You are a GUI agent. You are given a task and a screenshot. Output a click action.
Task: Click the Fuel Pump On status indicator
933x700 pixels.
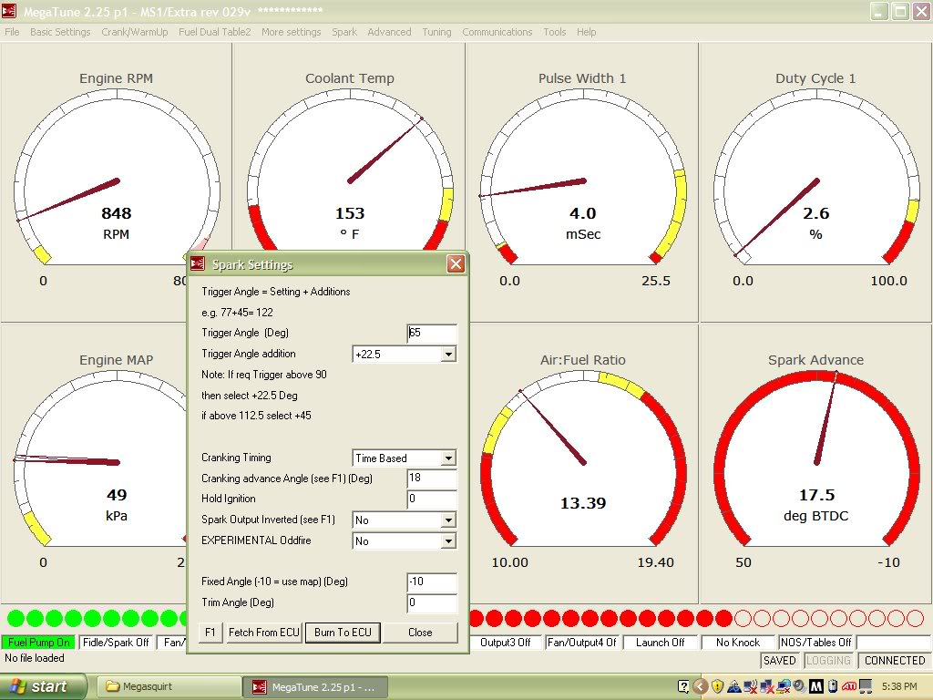pos(38,643)
